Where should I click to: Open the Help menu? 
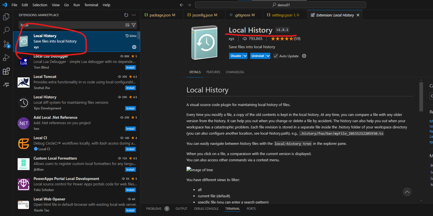tap(107, 5)
